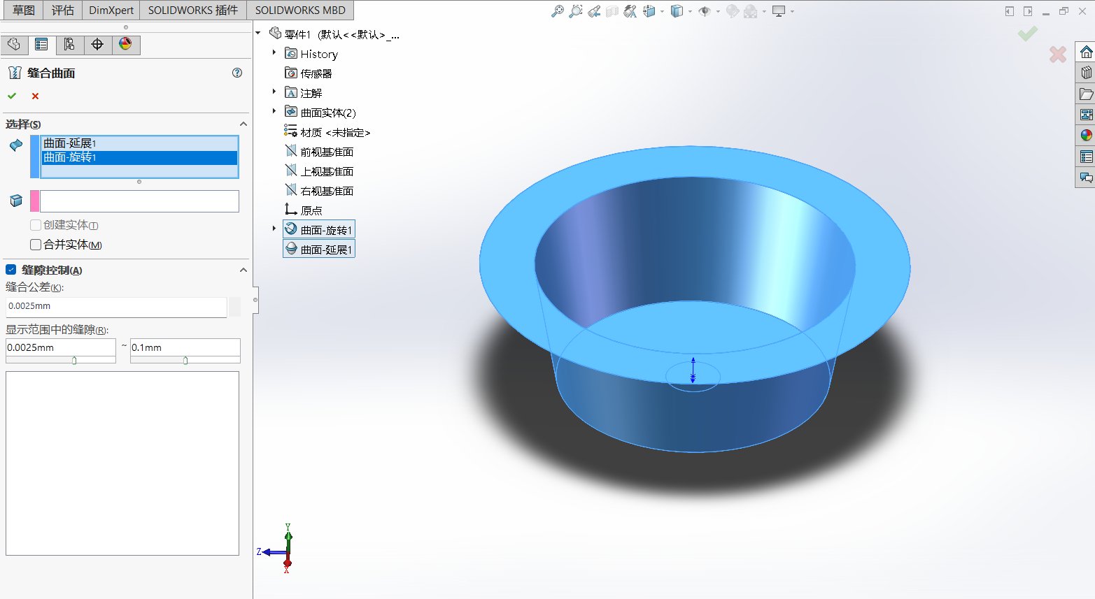This screenshot has height=599, width=1095.
Task: Open the SOLIDWORKS Resources home icon
Action: coord(1086,52)
